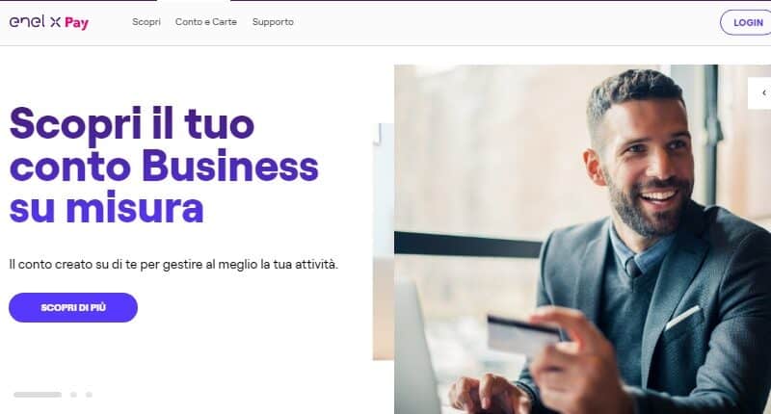Click the LOGIN button

click(748, 22)
